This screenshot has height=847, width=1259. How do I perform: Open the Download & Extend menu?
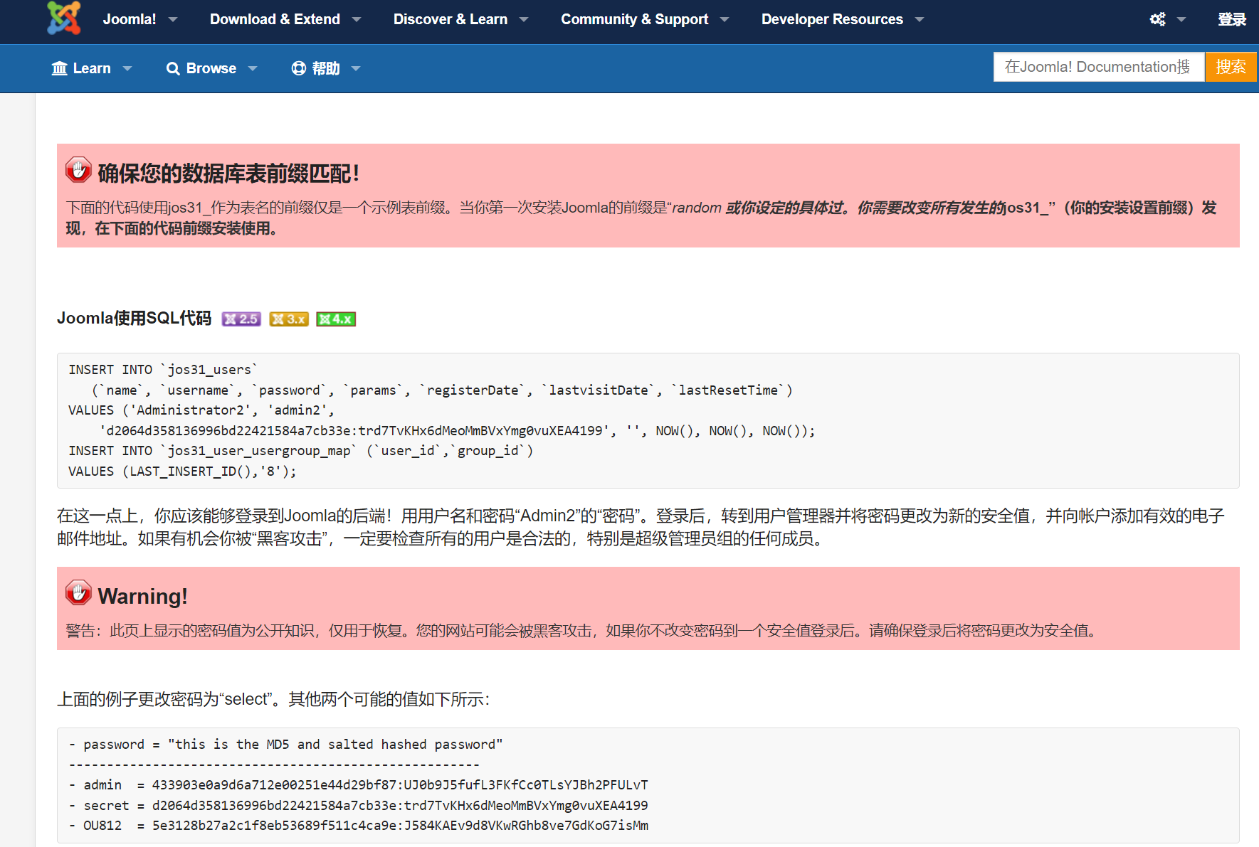pyautogui.click(x=275, y=19)
